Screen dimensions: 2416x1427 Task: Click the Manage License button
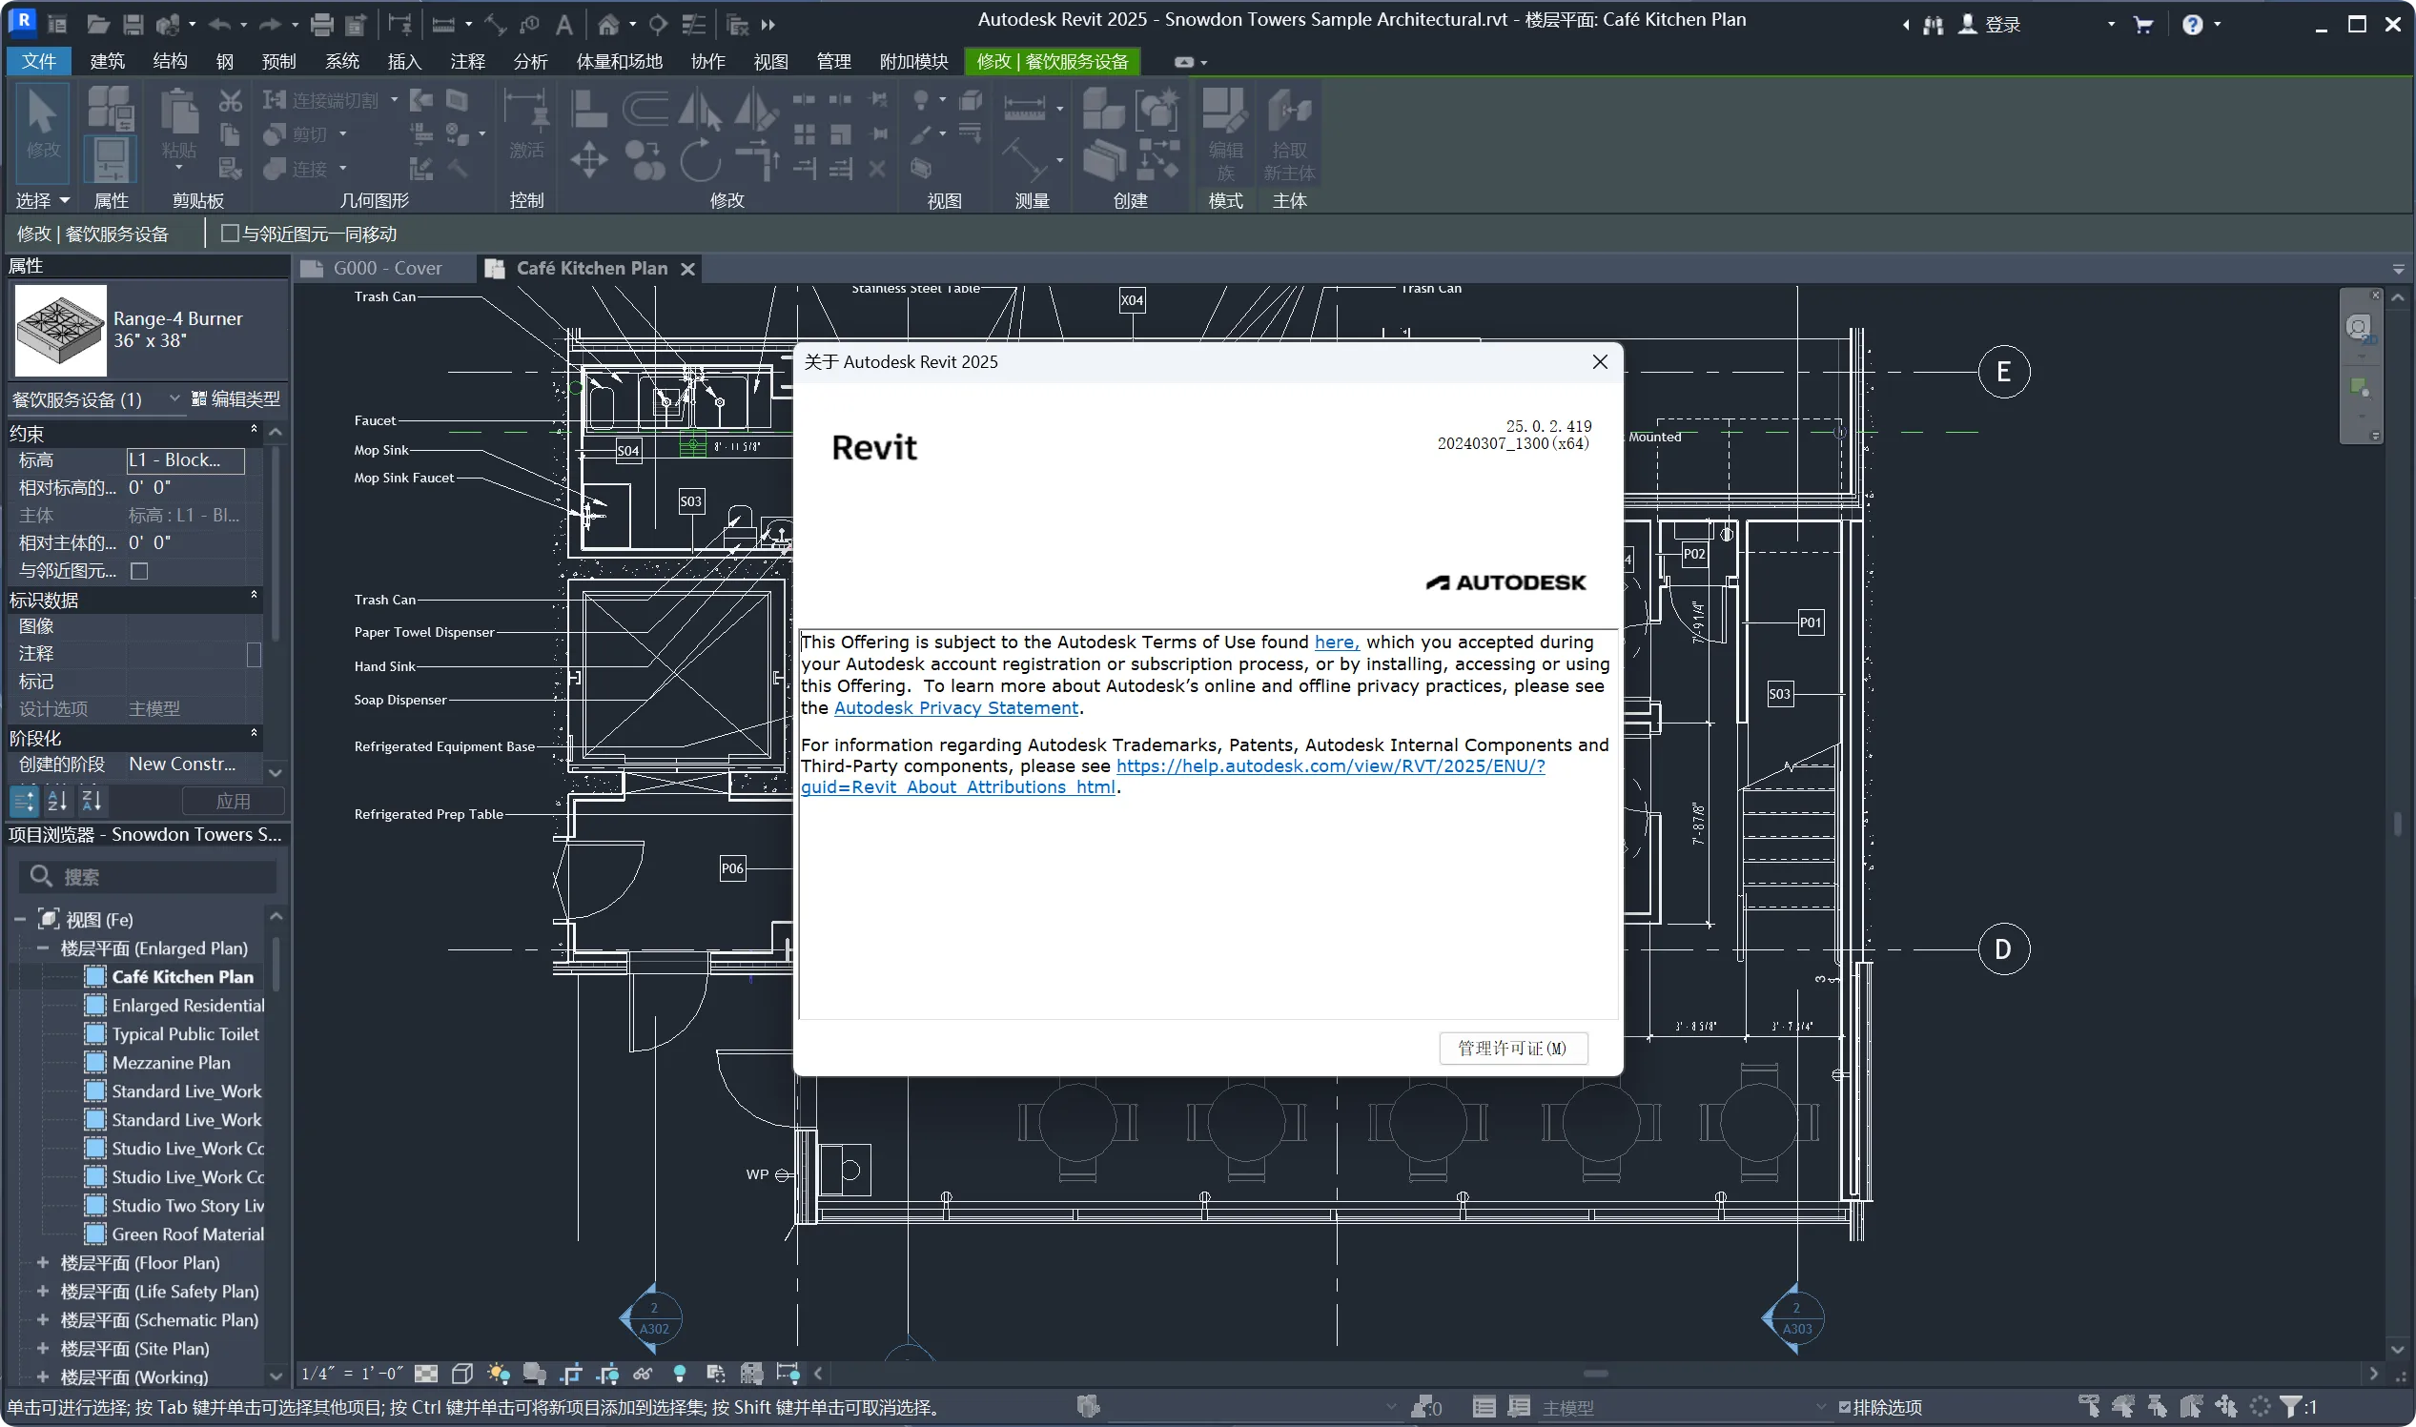pos(1512,1049)
